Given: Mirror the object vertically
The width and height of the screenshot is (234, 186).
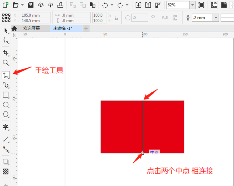Looking at the screenshot, I should coord(175,18).
